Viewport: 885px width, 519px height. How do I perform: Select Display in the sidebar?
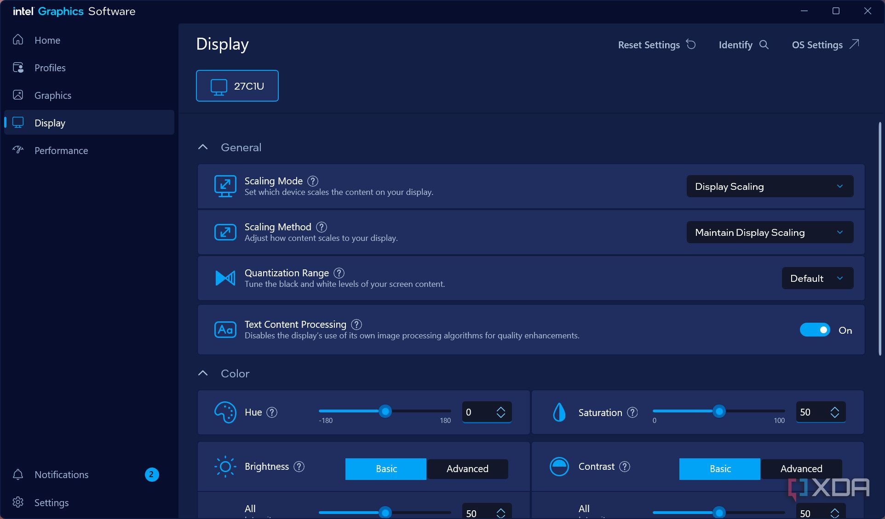(x=89, y=123)
